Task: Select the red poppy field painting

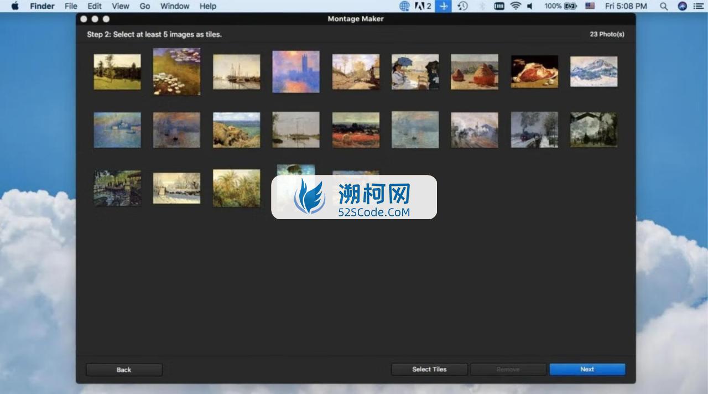Action: (x=356, y=130)
